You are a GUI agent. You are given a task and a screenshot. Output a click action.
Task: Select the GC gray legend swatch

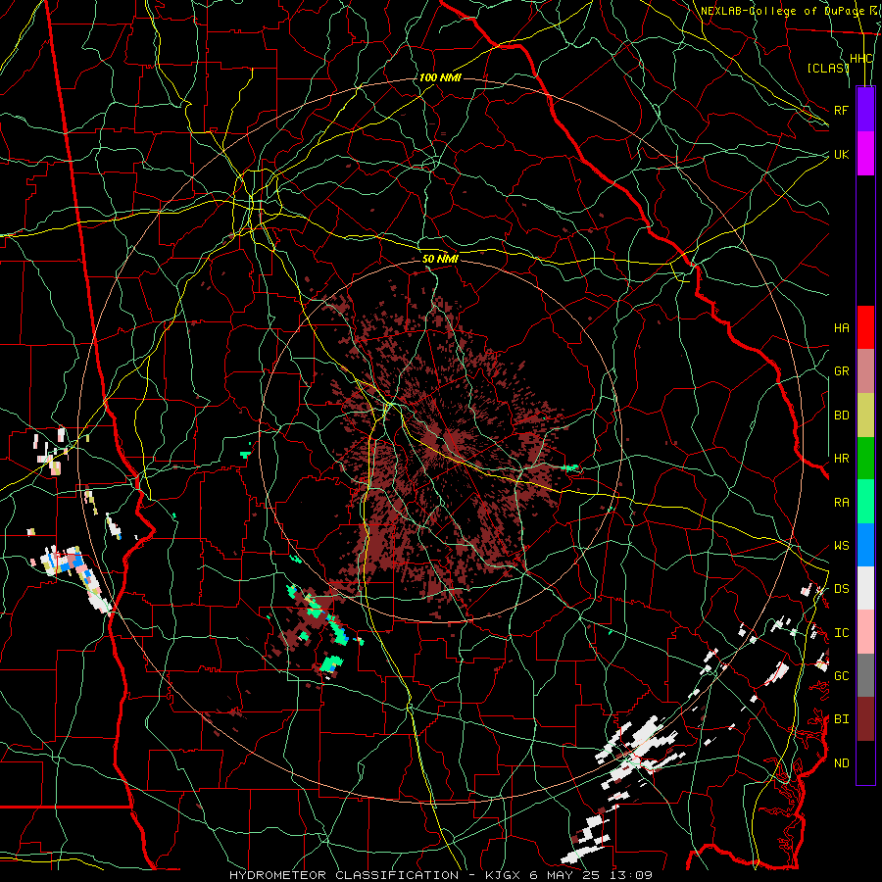(x=865, y=675)
